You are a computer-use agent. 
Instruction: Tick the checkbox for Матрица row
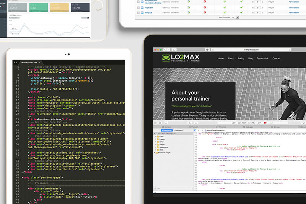[138, 13]
